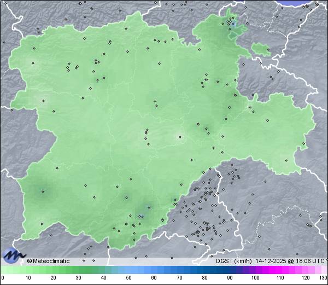Viewport: 328px width, 285px height.
Task: Click the Meteoclimatic wave logo icon
Action: click(14, 254)
